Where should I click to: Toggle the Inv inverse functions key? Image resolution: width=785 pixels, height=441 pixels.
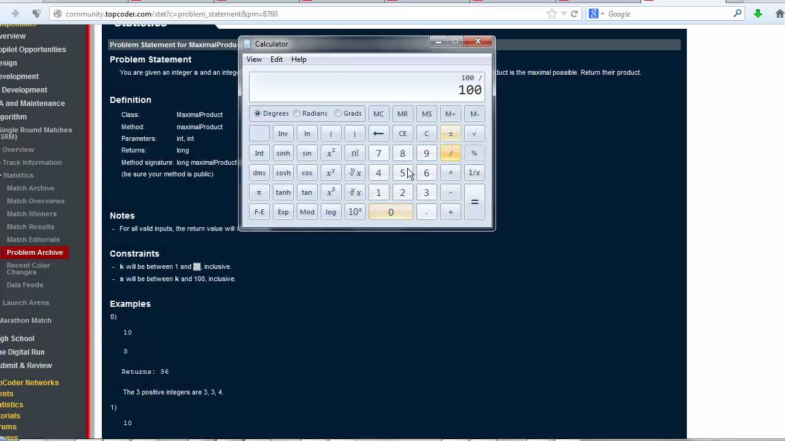click(283, 134)
